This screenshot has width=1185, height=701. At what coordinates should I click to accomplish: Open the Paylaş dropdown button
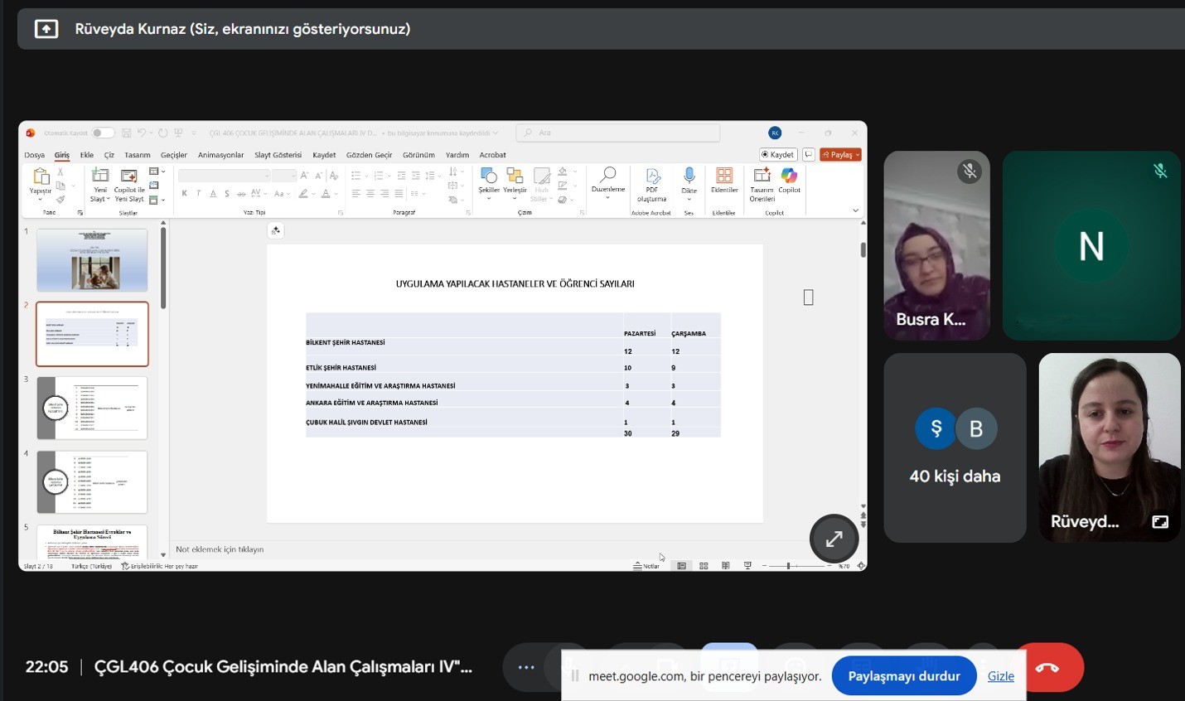coord(841,155)
